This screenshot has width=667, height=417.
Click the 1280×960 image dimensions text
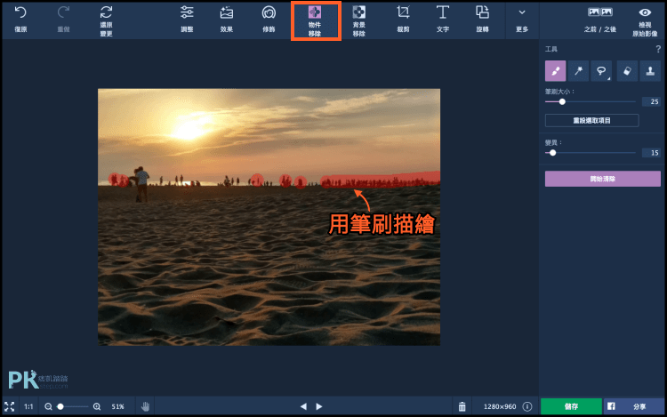(x=500, y=407)
